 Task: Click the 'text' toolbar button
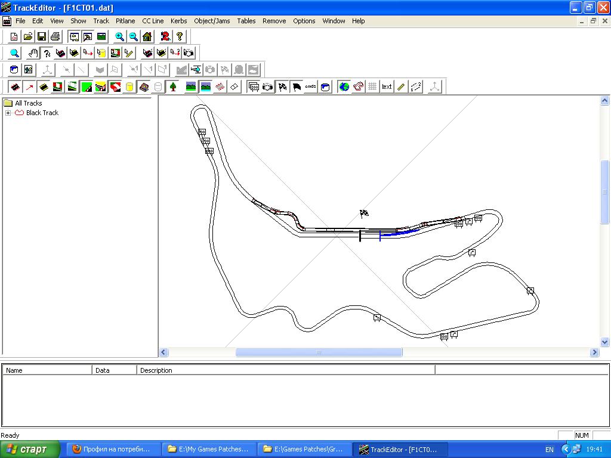click(387, 87)
